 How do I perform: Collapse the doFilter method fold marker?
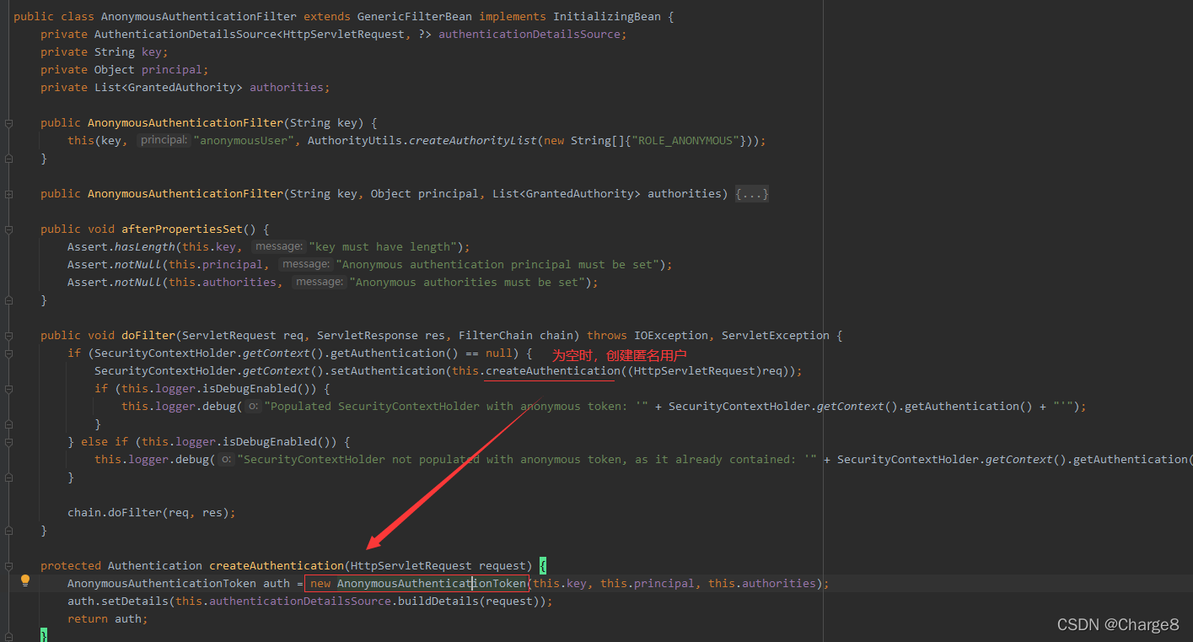pyautogui.click(x=8, y=336)
